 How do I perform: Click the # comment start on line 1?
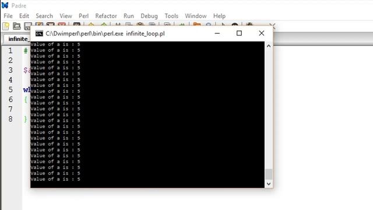26,51
